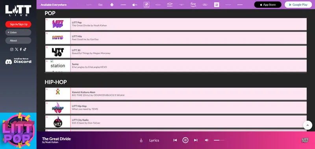Image resolution: width=315 pixels, height=149 pixels.
Task: Pause the current song
Action: [185, 140]
